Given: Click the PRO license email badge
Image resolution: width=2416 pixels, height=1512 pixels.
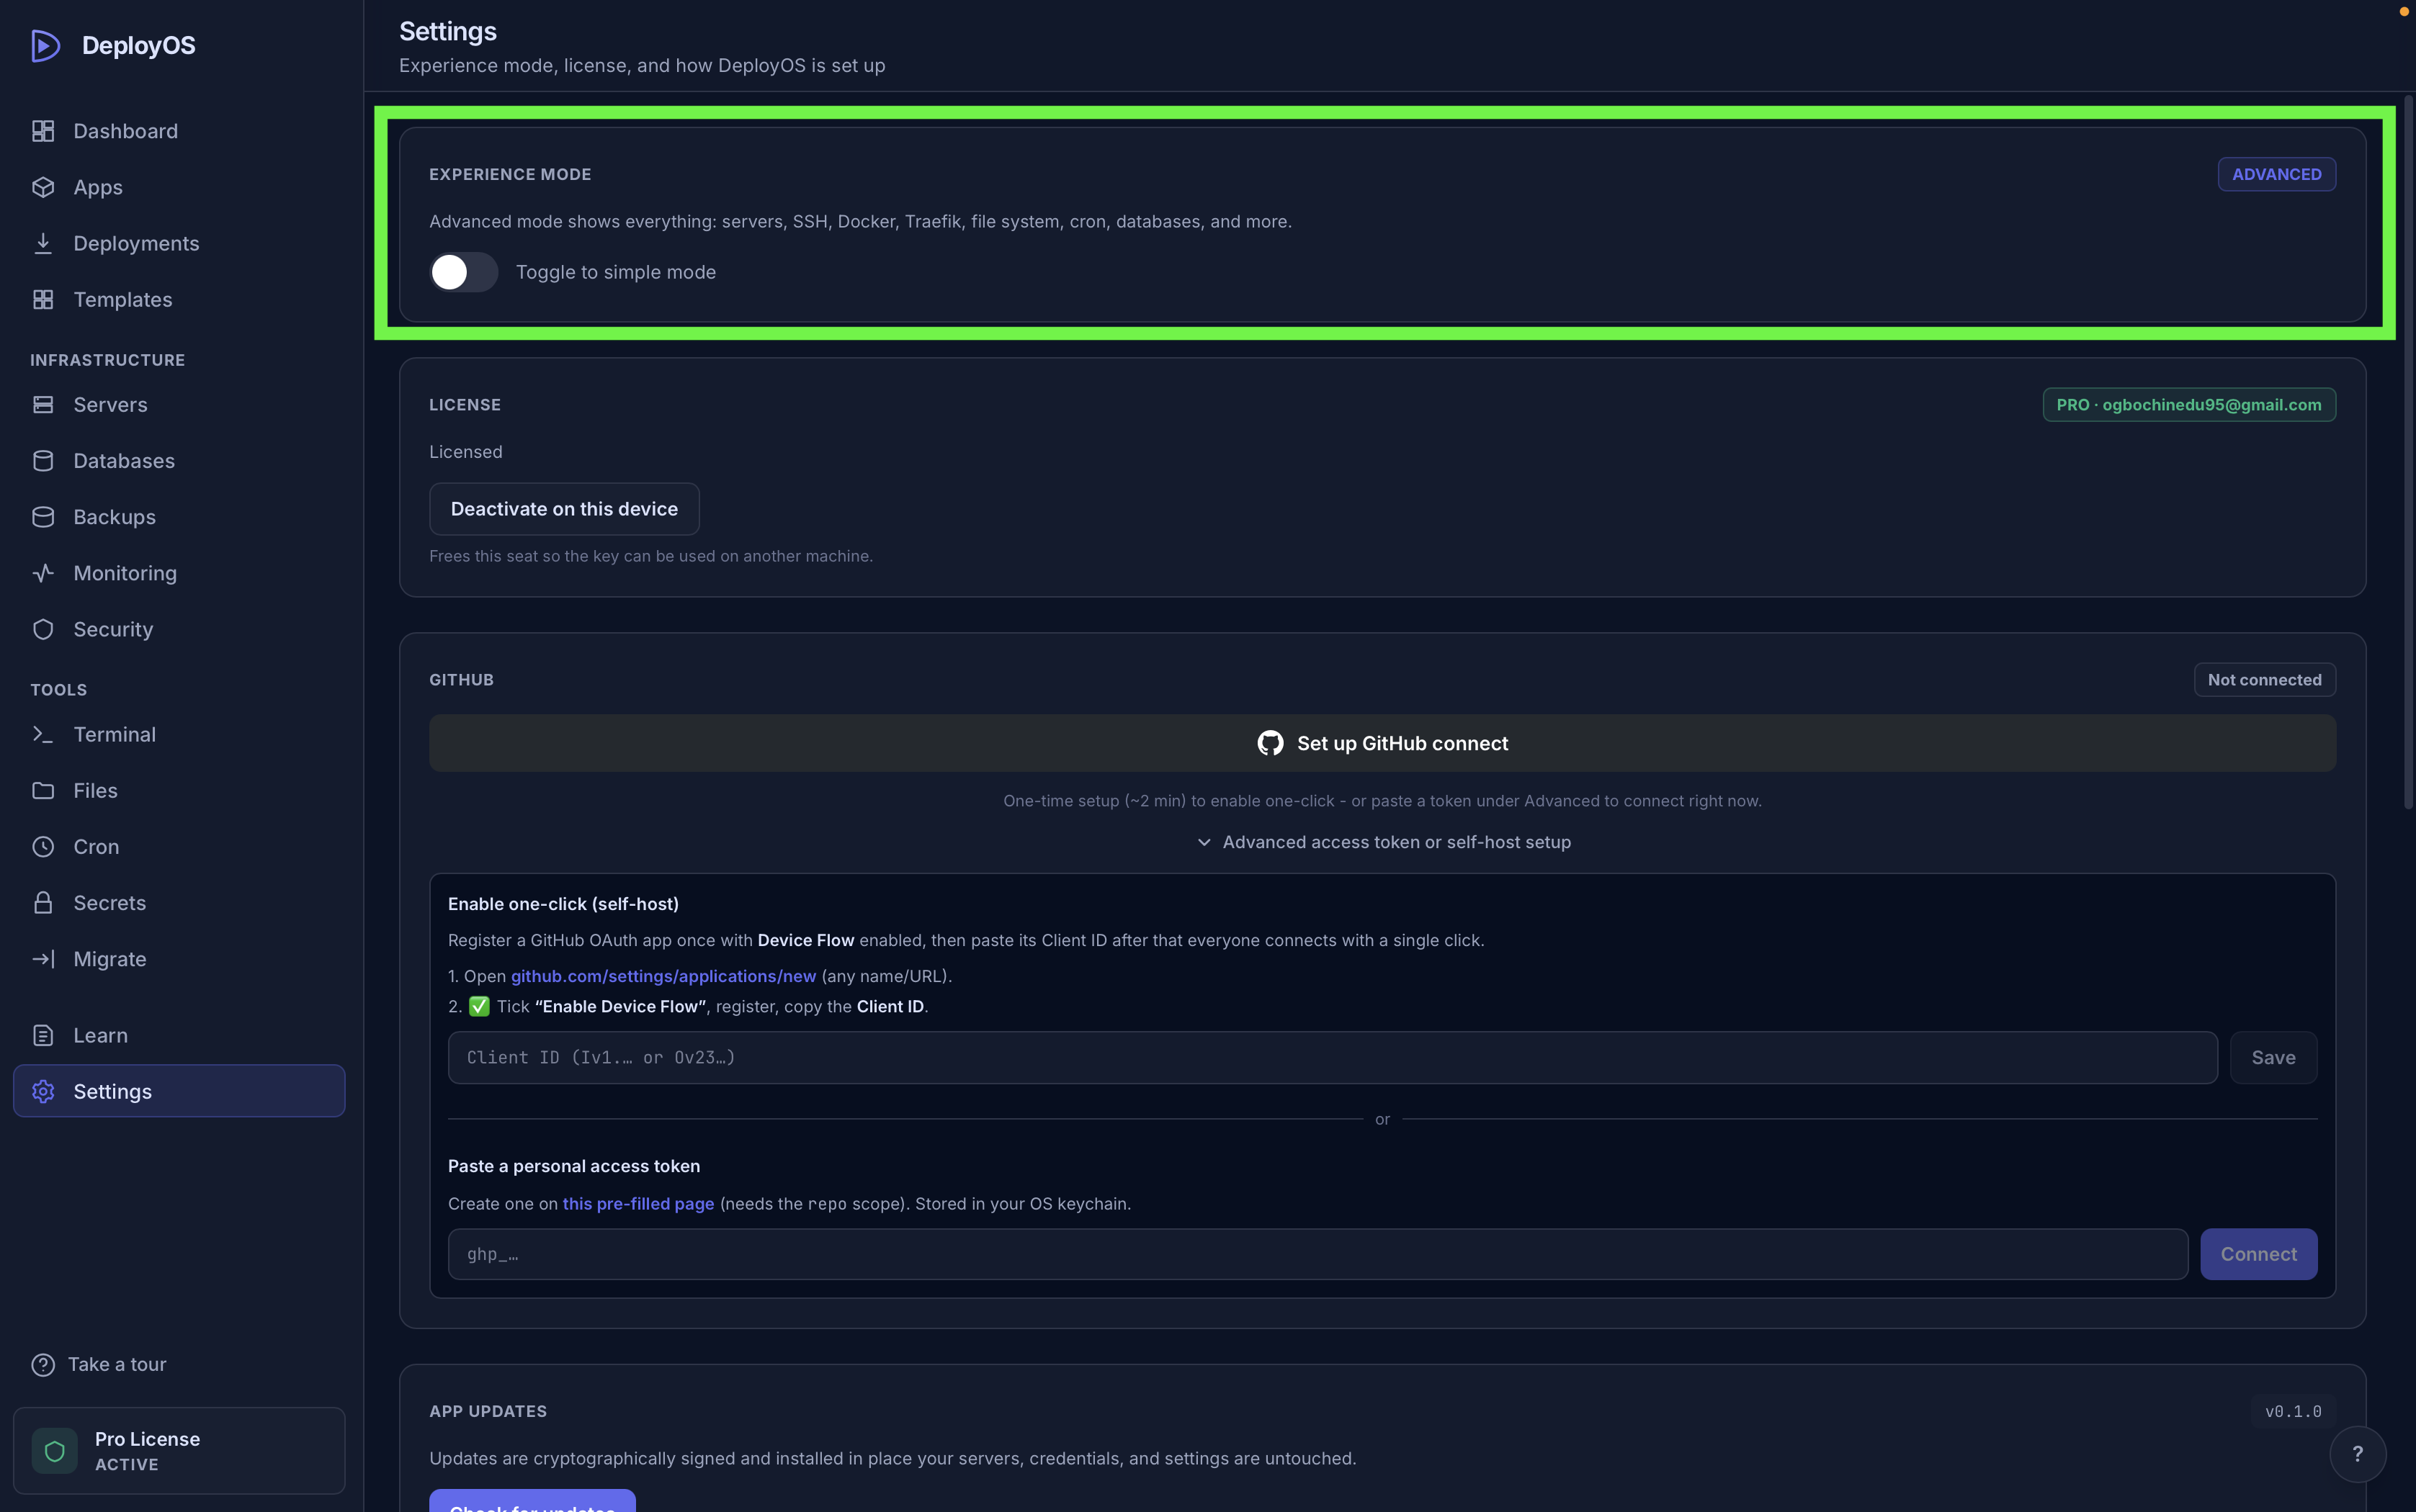Looking at the screenshot, I should click(2189, 405).
